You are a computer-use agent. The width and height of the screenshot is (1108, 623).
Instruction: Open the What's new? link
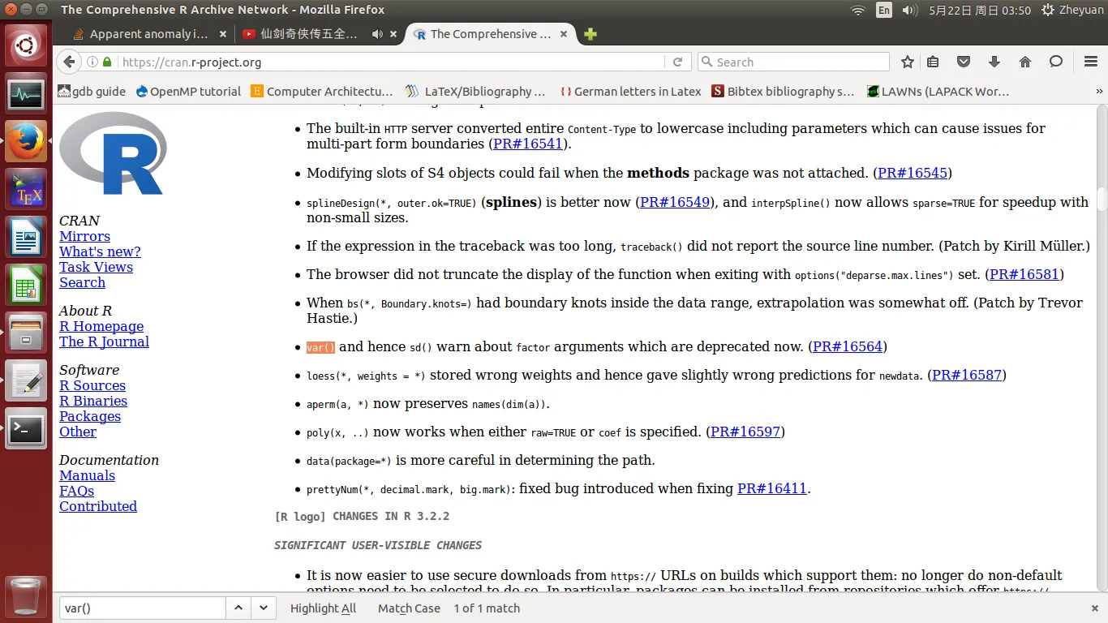(100, 251)
